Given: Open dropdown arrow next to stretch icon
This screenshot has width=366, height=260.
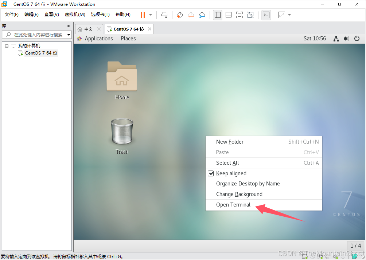Looking at the screenshot, I should [289, 15].
